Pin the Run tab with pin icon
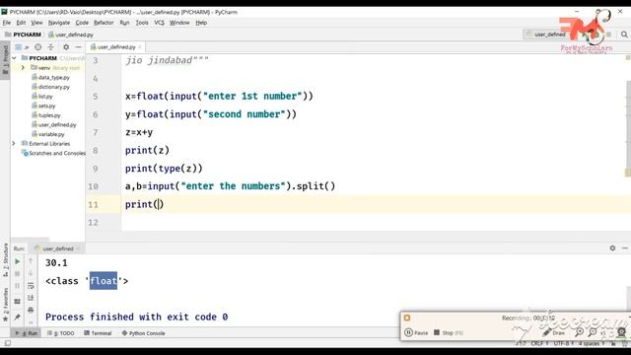Screen dimensions: 631x355 coord(18,318)
